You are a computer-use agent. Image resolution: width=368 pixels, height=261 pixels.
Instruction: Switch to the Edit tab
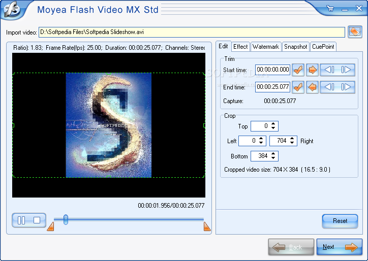point(223,46)
